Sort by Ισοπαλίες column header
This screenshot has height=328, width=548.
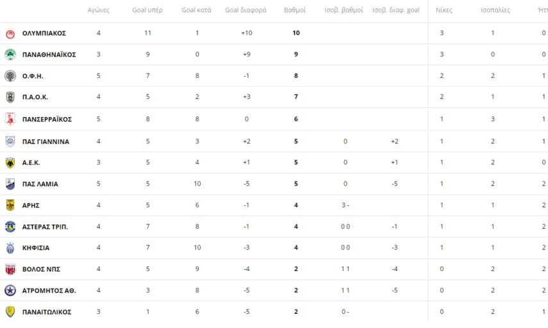point(495,10)
